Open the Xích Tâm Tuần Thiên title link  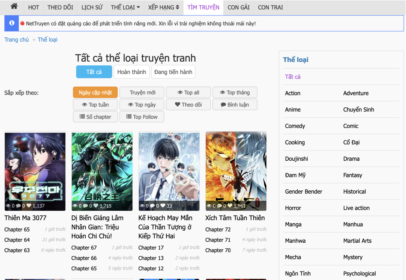pos(235,218)
